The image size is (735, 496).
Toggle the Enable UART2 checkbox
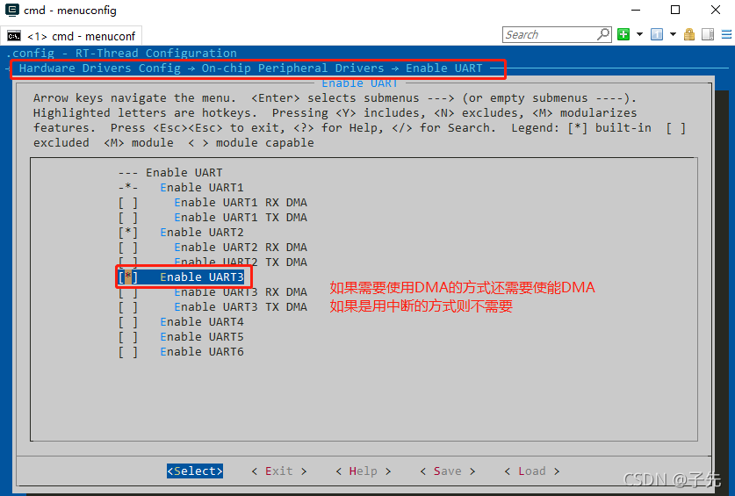(128, 233)
